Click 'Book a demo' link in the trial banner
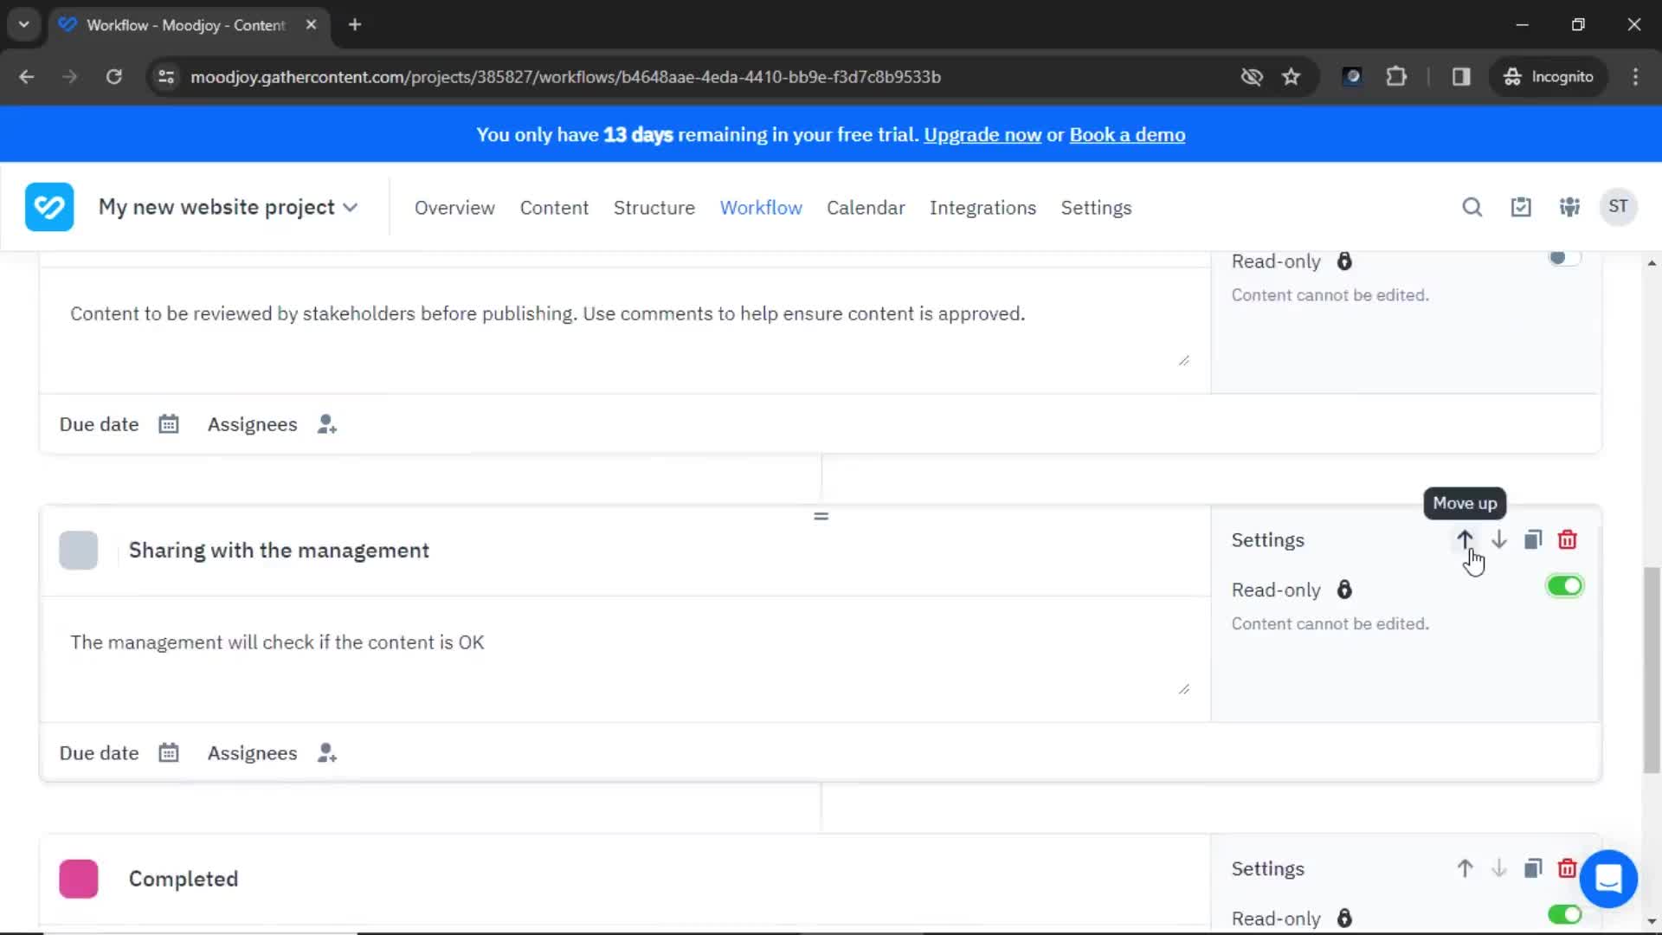The width and height of the screenshot is (1662, 935). (1128, 135)
